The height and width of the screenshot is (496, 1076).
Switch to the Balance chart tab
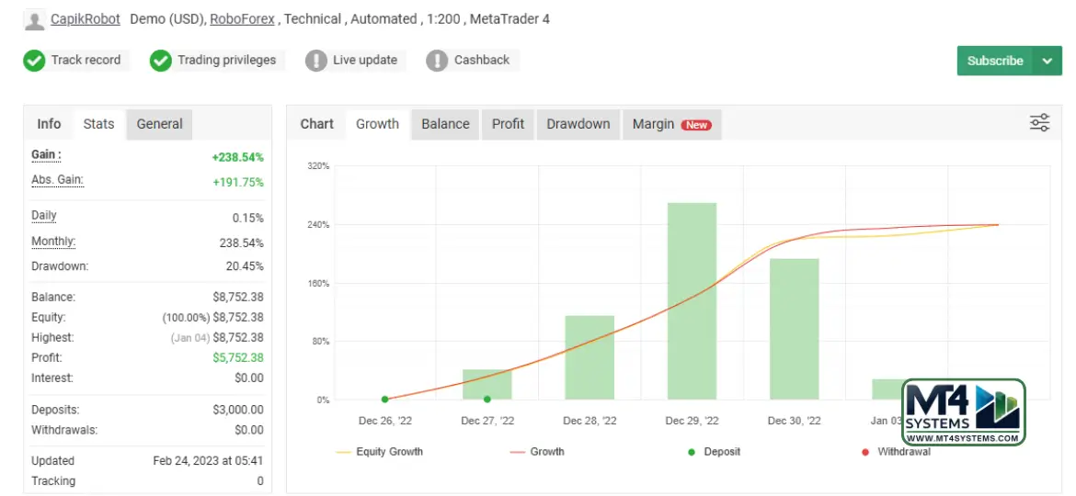(445, 124)
